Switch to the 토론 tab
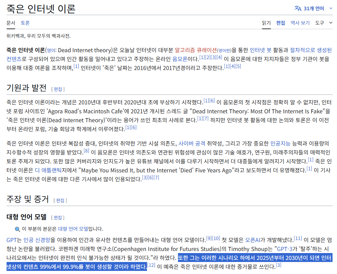 tap(25, 23)
